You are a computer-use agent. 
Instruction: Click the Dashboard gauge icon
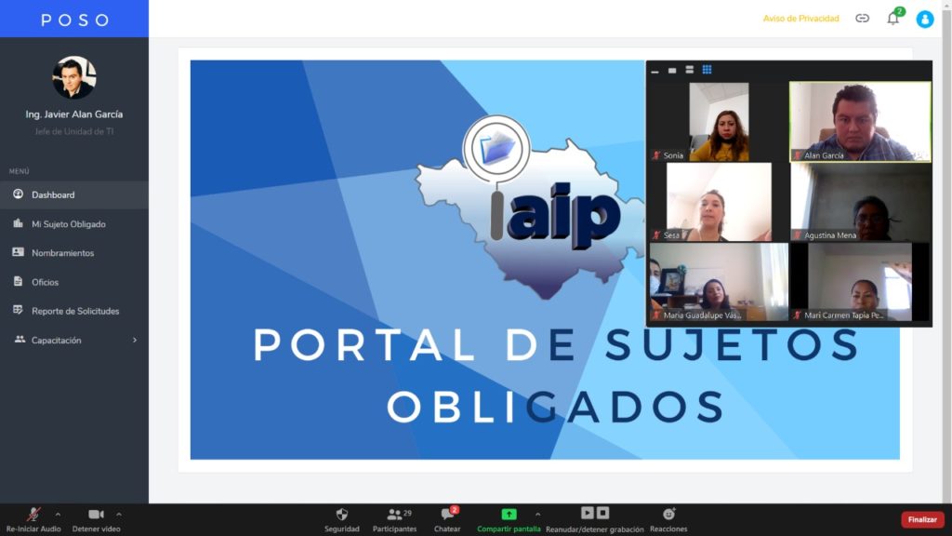point(19,194)
